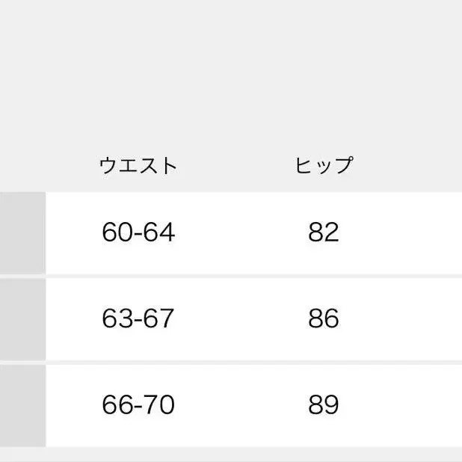This screenshot has width=462, height=462.
Task: Click divider between 63-67 and 66-70 rows
Action: [x=231, y=362]
